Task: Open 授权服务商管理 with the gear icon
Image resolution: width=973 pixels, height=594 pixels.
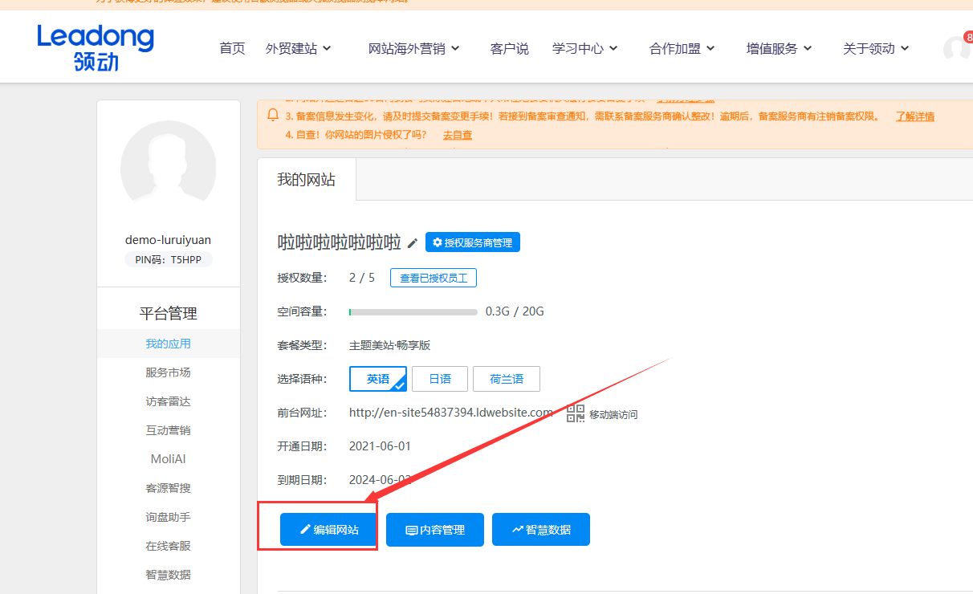Action: (472, 242)
